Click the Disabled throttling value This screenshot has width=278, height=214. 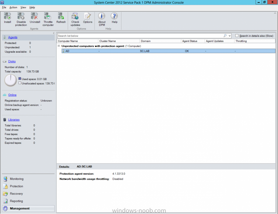click(118, 179)
